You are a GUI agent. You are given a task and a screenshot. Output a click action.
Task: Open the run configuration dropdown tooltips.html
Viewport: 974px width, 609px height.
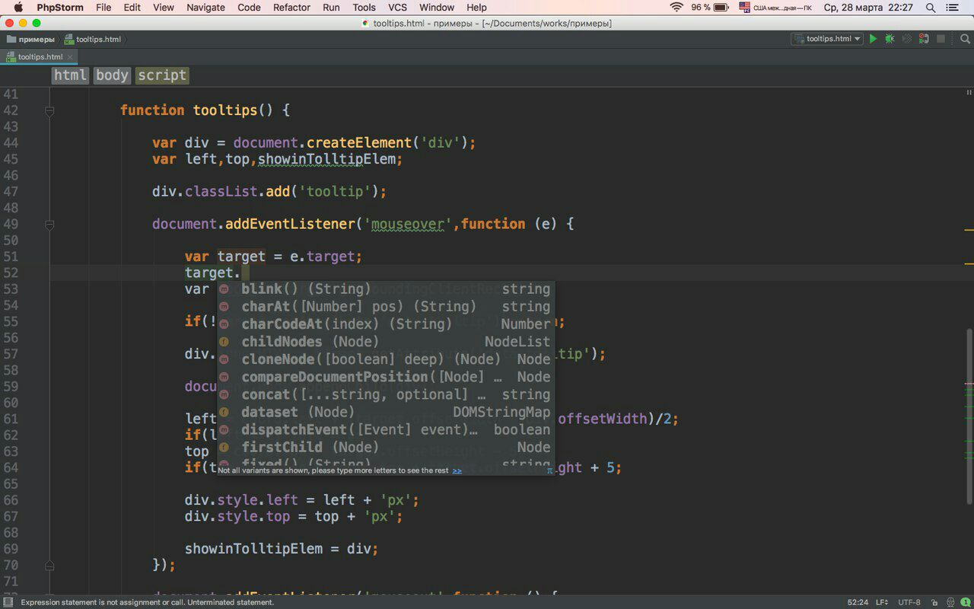(827, 39)
